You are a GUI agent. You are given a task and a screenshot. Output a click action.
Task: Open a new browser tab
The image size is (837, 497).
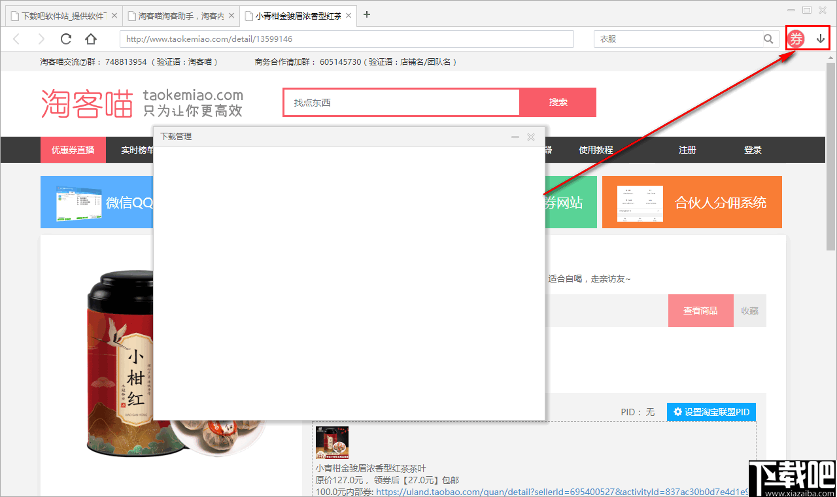pos(367,14)
